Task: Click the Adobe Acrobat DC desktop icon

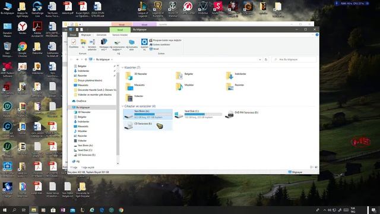Action: [37, 29]
